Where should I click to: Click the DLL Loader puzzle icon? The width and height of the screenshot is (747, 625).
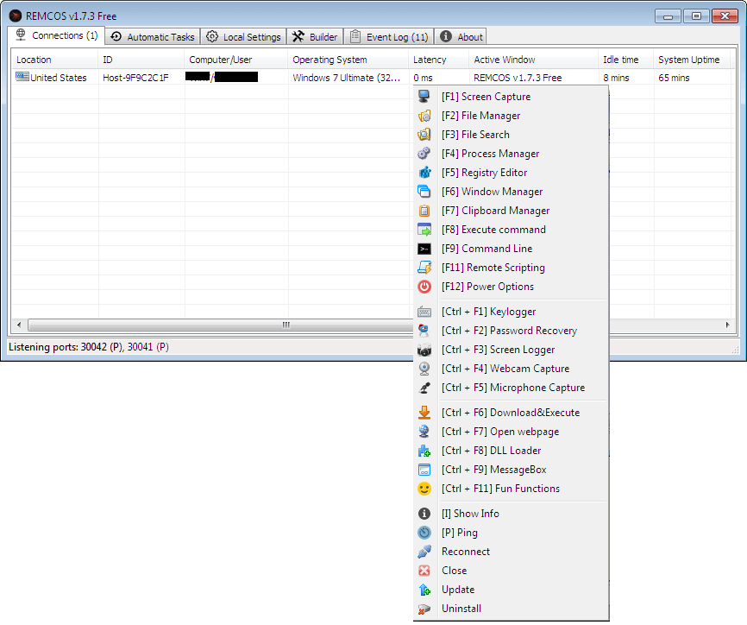[424, 451]
